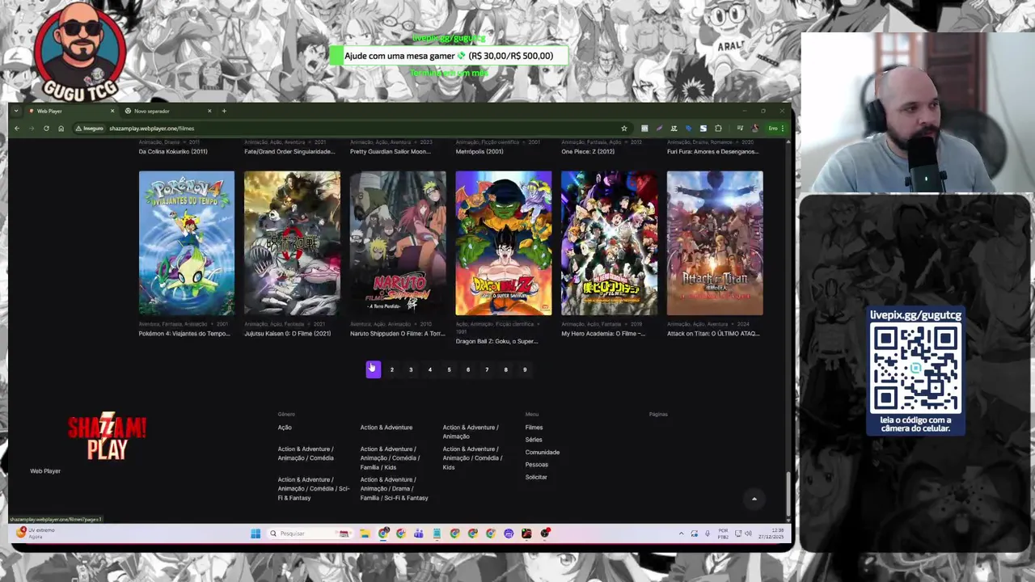Screen dimensions: 1035x582
Task: Open the My Hero Academia movie poster
Action: pos(609,243)
